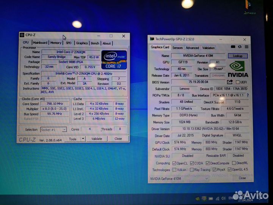Expand the Tools dropdown arrow in CPU-Z
The height and width of the screenshot is (205, 273).
coord(83,139)
